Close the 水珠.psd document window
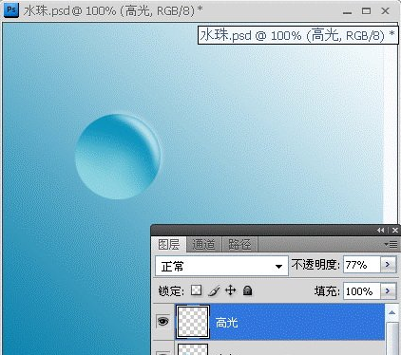This screenshot has height=355, width=401. tap(385, 11)
